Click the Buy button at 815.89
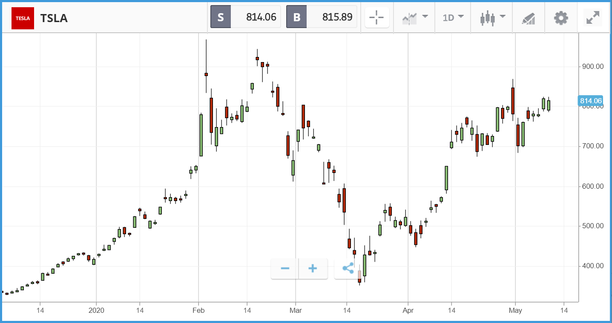Screen dimensions: 612x323 point(322,17)
